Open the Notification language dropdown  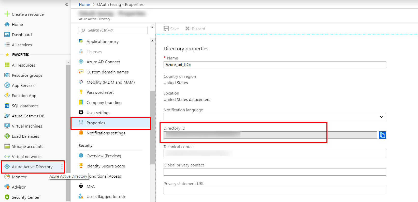coord(275,117)
